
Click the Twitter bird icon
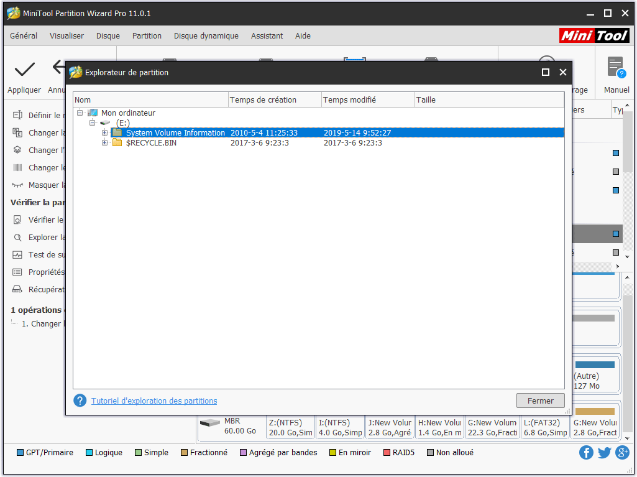[603, 452]
